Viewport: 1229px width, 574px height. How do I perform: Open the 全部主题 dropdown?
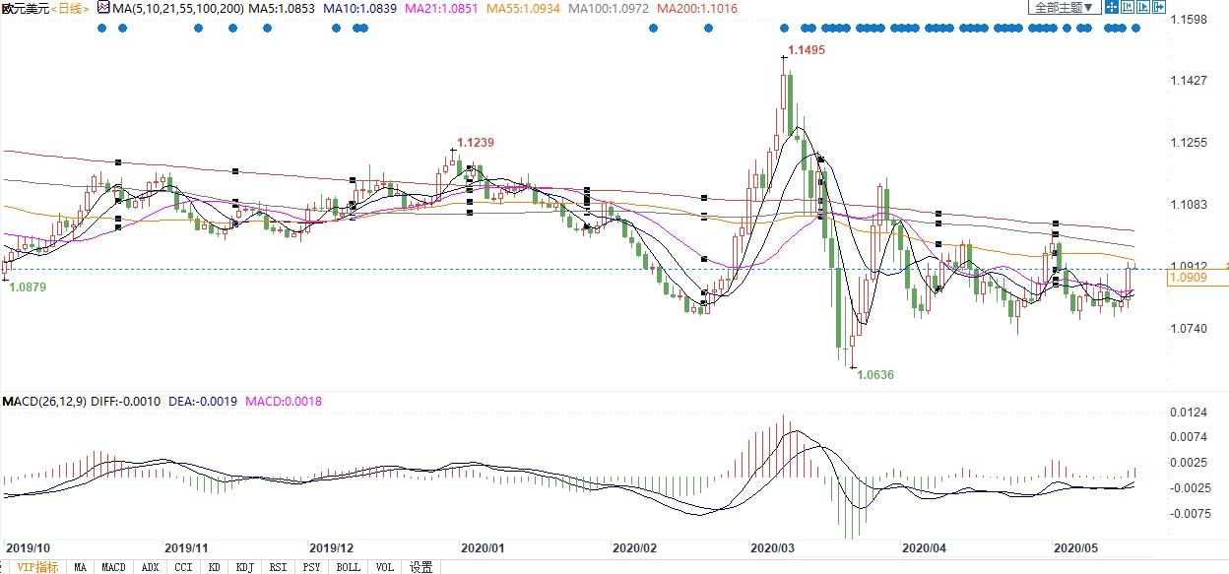(1064, 7)
